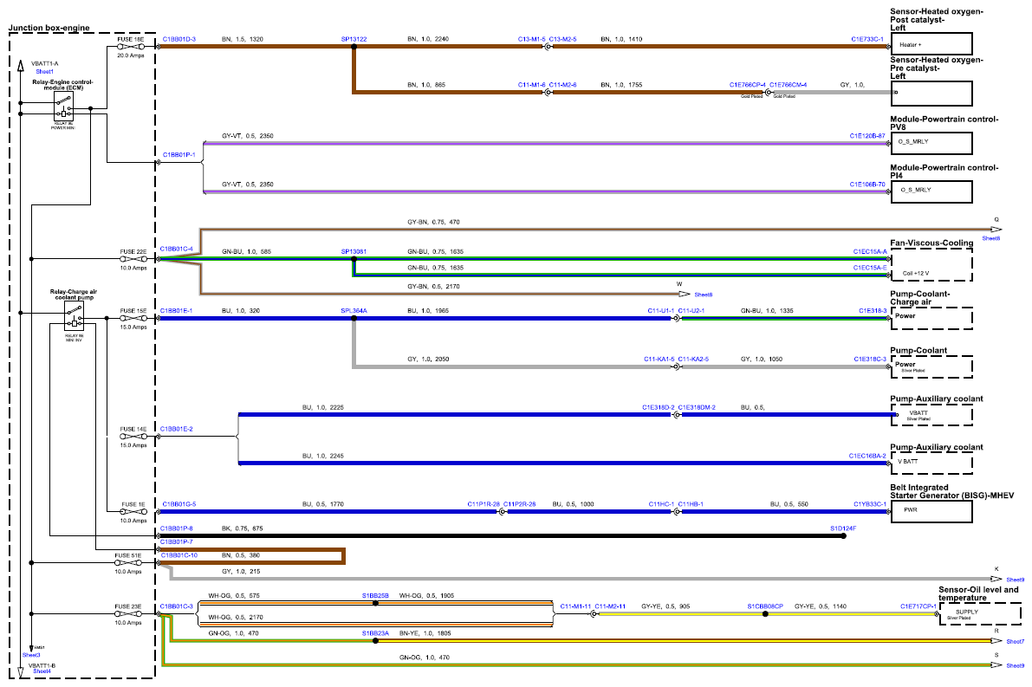The width and height of the screenshot is (1032, 687).
Task: Select the VBATT1-B downward arrow
Action: tap(21, 672)
